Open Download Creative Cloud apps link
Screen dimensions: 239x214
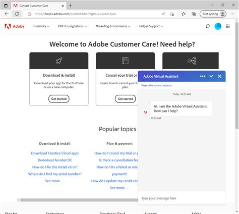55,153
